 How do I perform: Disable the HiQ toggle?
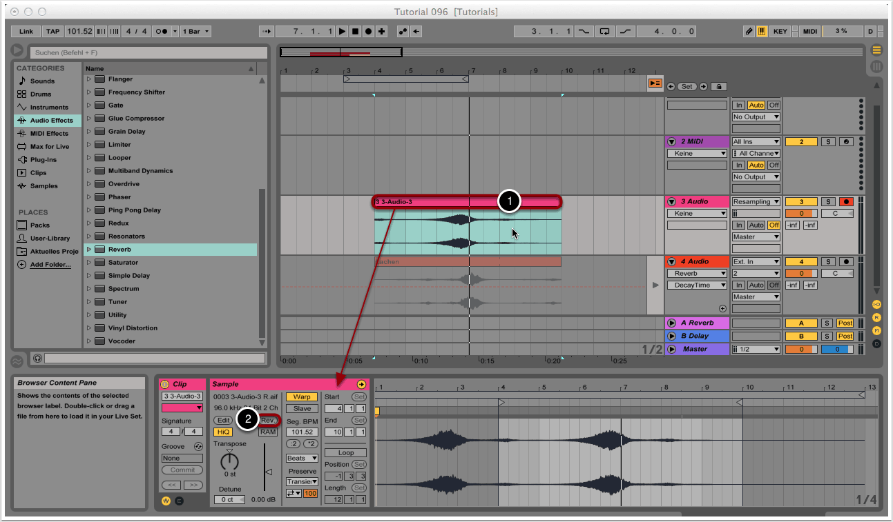[222, 432]
